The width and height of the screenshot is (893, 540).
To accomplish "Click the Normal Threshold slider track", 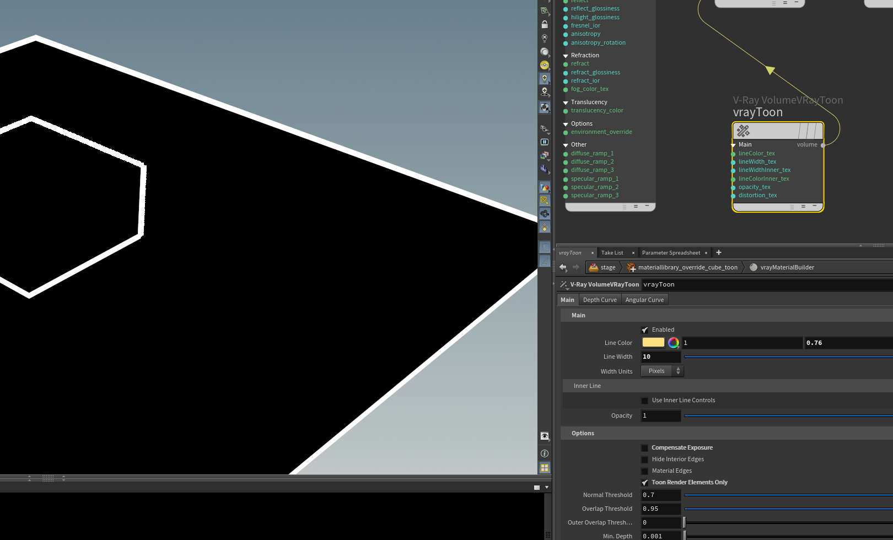I will (x=788, y=495).
